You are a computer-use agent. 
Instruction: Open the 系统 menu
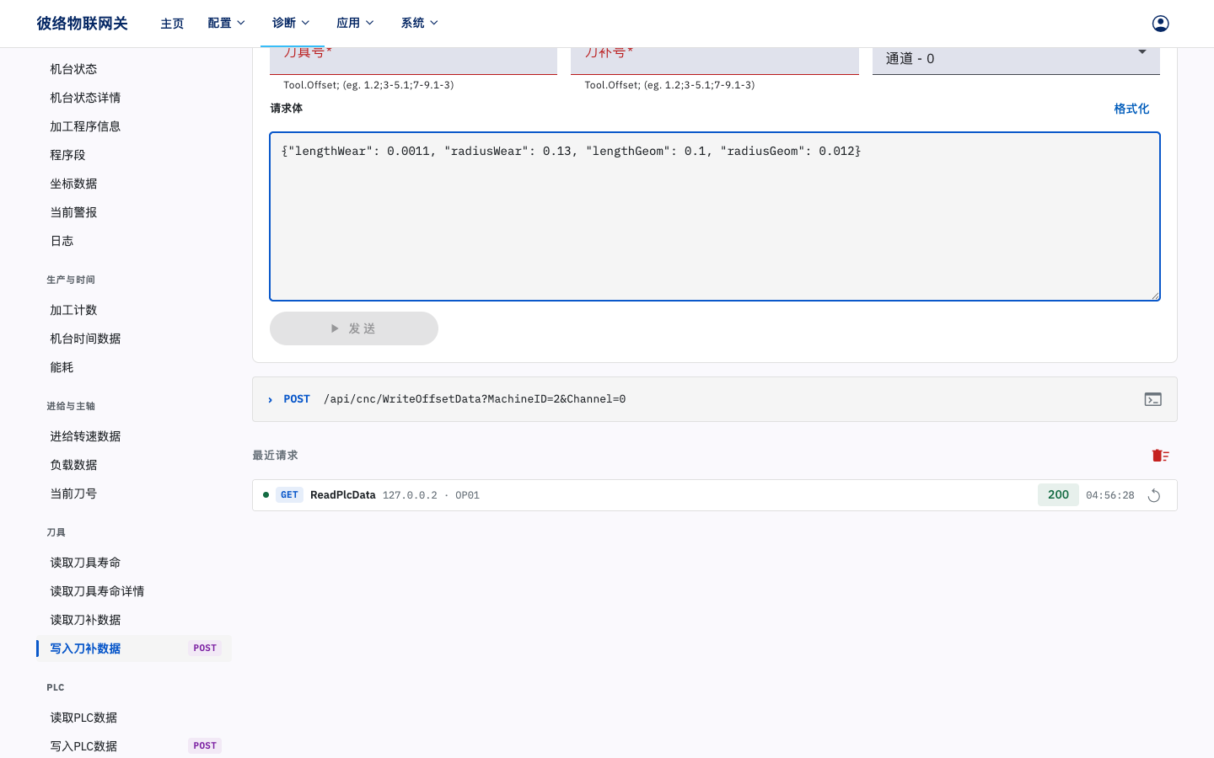(x=419, y=23)
